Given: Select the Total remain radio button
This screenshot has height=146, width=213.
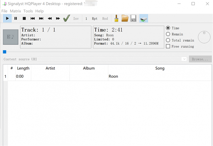Looking at the screenshot, I should pyautogui.click(x=168, y=40).
